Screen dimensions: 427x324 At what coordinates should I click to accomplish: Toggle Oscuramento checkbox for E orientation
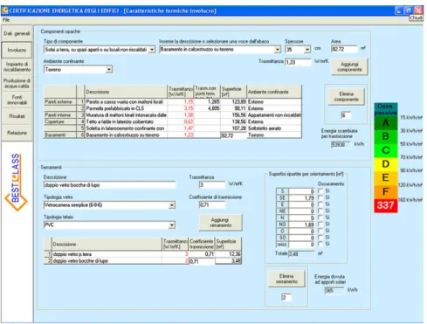[320, 204]
